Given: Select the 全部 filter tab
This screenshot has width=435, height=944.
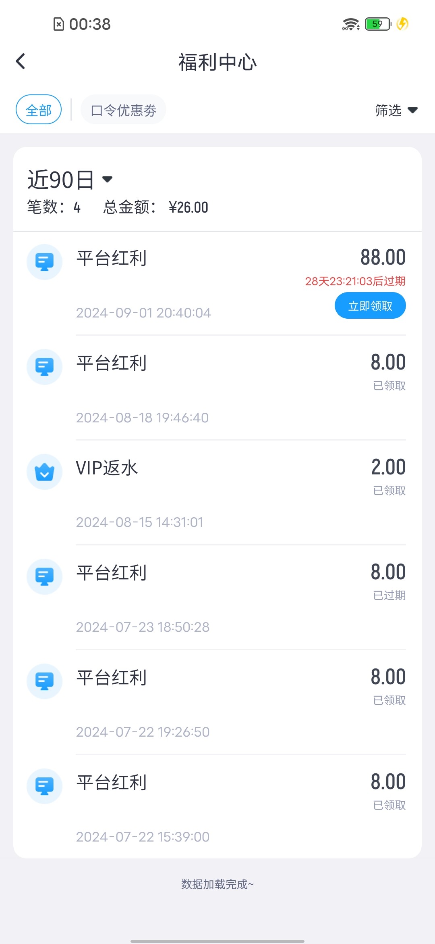Looking at the screenshot, I should (x=39, y=110).
